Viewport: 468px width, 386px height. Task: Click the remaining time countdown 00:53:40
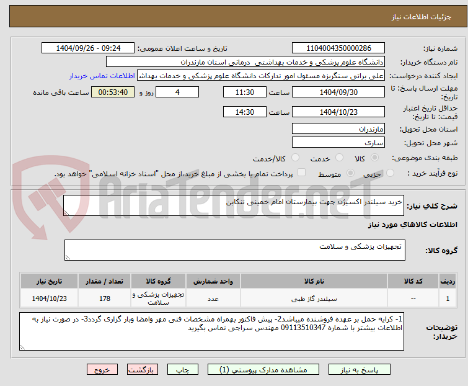pos(113,92)
